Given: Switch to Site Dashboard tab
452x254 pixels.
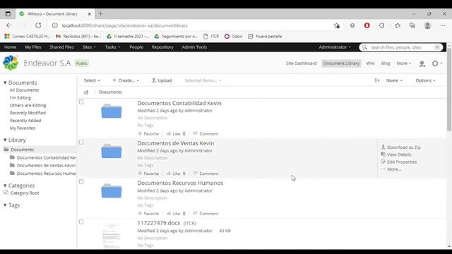Looking at the screenshot, I should (302, 64).
